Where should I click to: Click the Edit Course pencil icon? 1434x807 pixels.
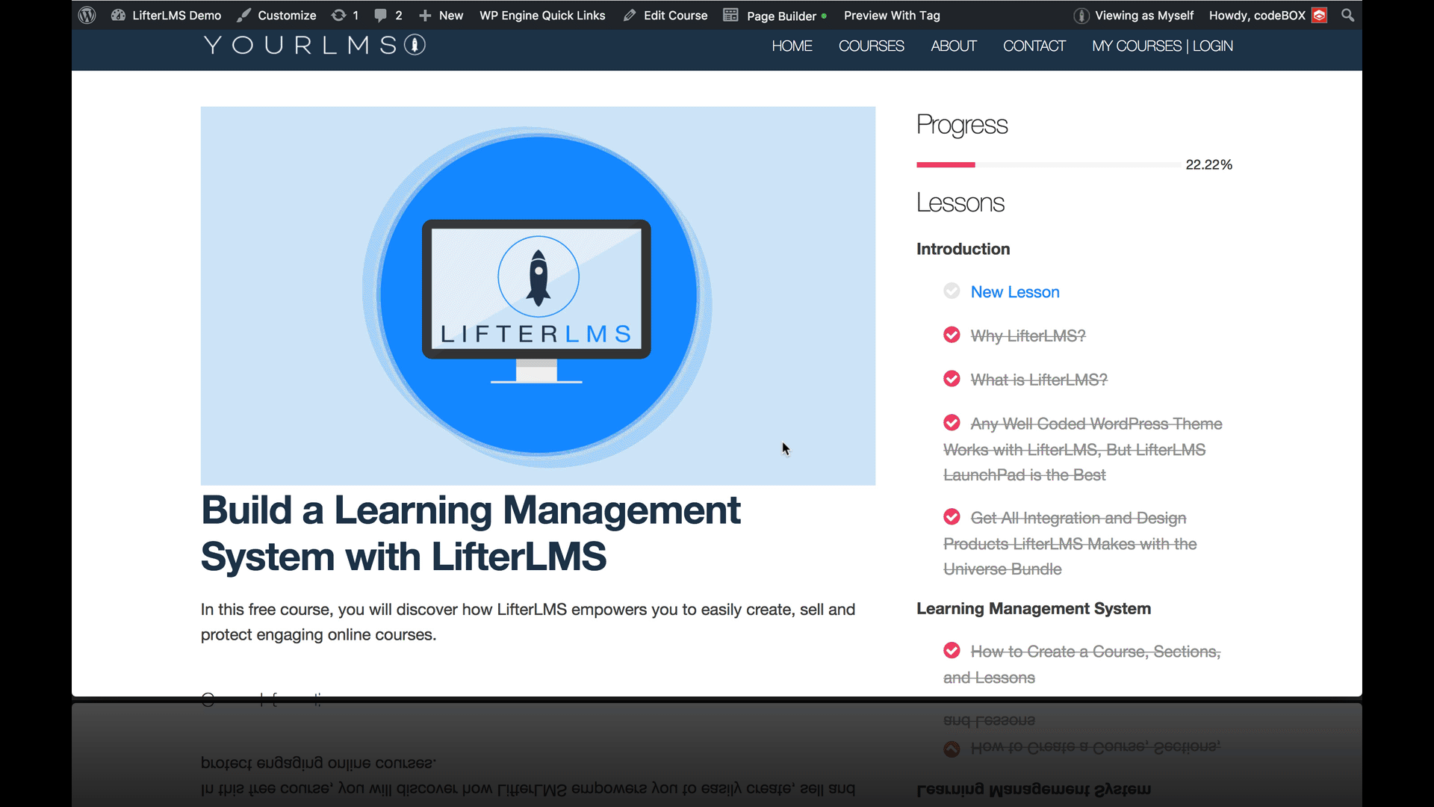click(630, 15)
